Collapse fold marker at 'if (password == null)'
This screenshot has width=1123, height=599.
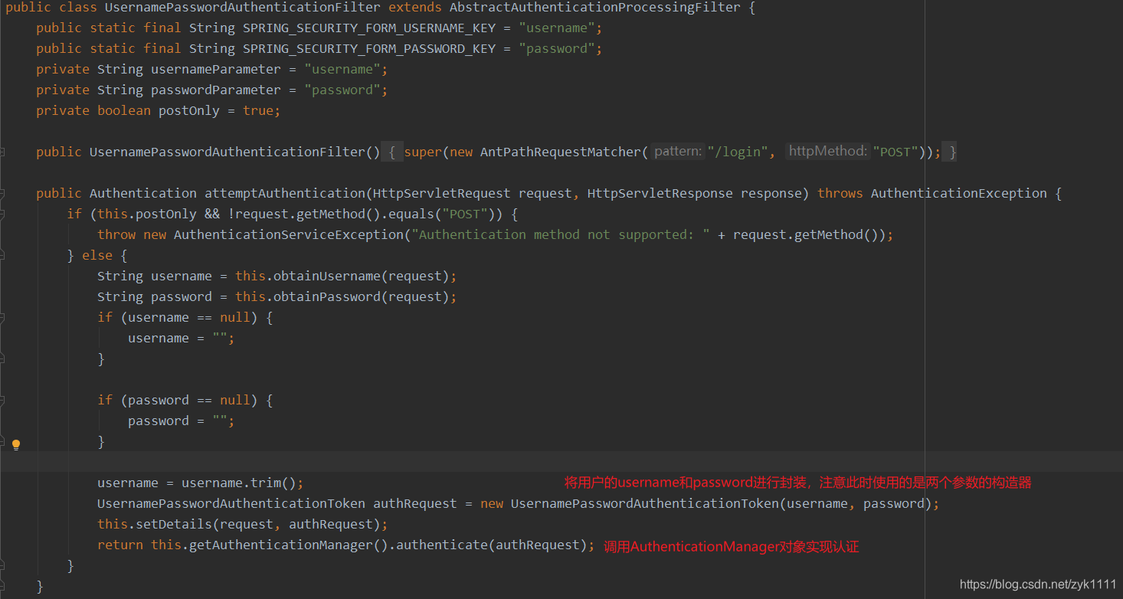coord(2,400)
